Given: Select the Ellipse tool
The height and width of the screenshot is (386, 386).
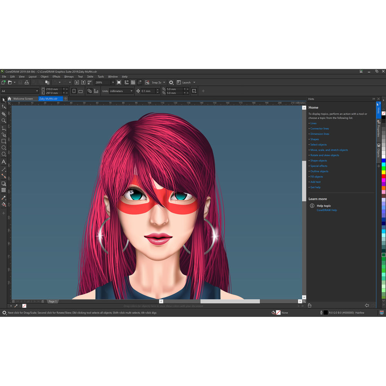Looking at the screenshot, I should click(4, 148).
